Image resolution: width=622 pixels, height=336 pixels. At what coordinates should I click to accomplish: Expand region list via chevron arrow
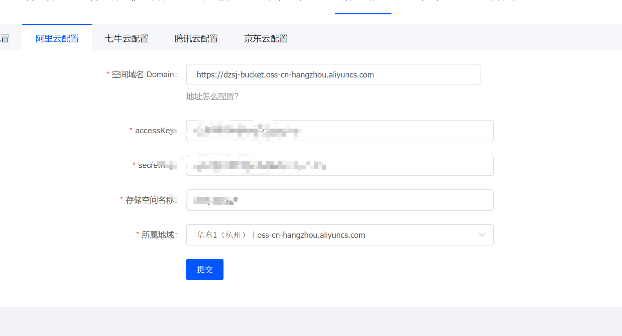(482, 235)
